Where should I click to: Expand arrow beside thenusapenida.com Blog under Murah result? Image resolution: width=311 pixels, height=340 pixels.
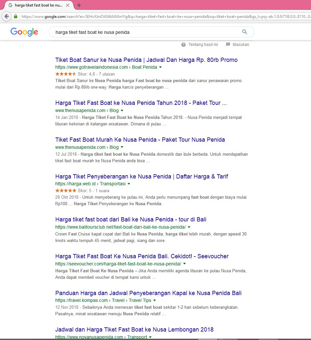pos(122,147)
